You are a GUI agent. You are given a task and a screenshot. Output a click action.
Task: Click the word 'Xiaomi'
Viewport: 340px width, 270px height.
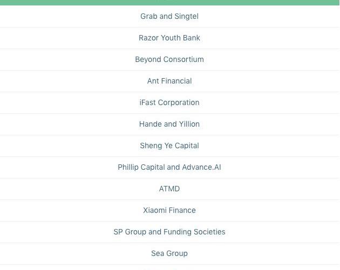[x=155, y=210]
